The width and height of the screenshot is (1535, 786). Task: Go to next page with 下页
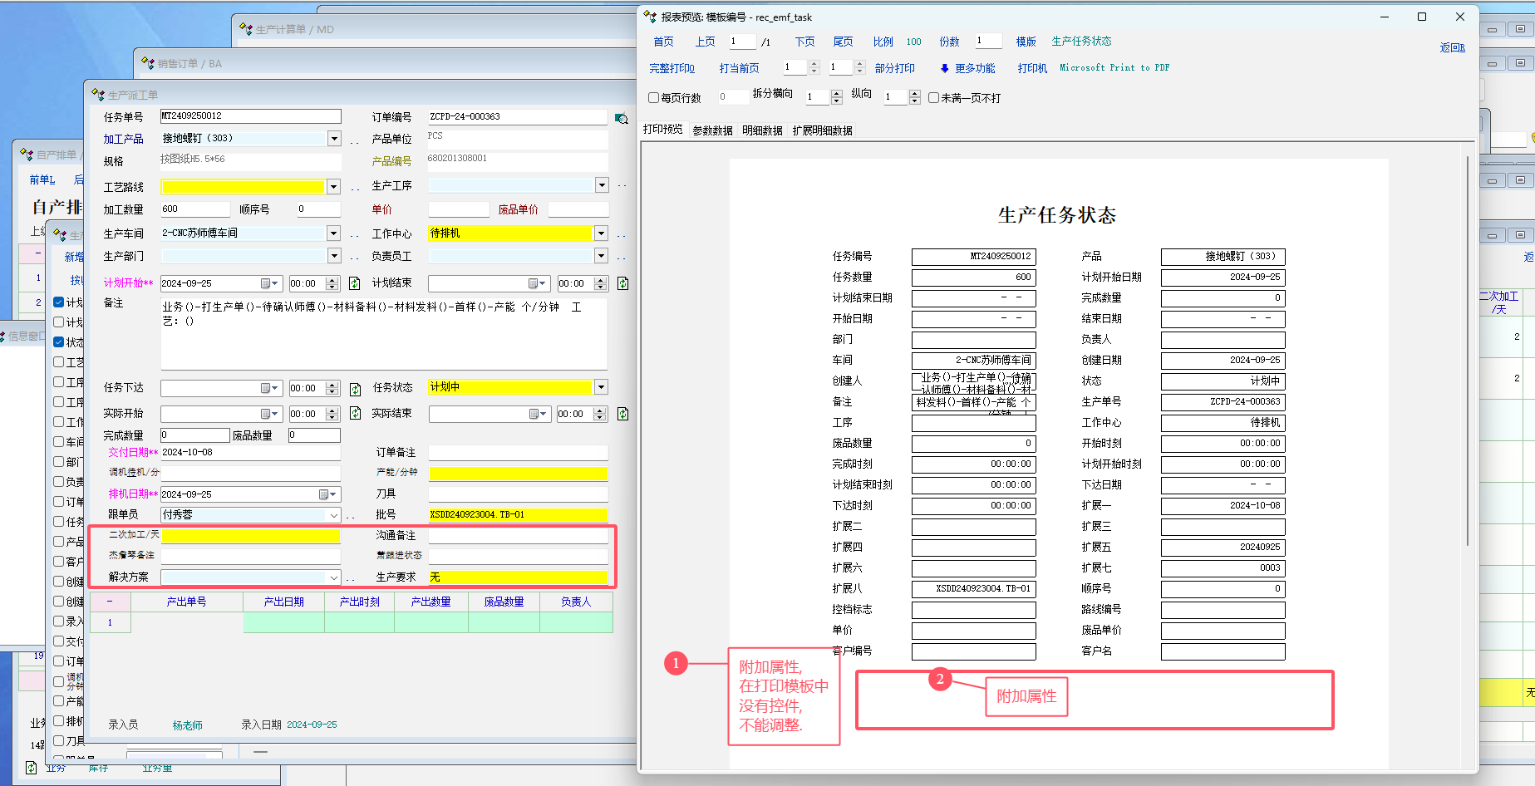tap(804, 42)
